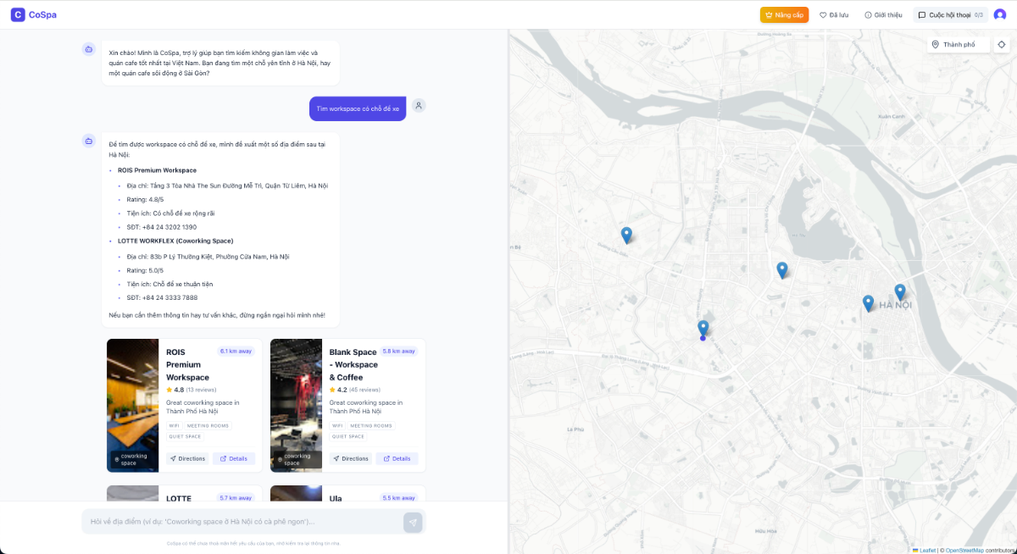Open the Cuộc hội thoại panel
The width and height of the screenshot is (1017, 554).
[x=948, y=14]
